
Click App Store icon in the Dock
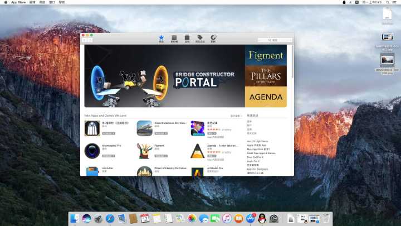click(x=251, y=219)
